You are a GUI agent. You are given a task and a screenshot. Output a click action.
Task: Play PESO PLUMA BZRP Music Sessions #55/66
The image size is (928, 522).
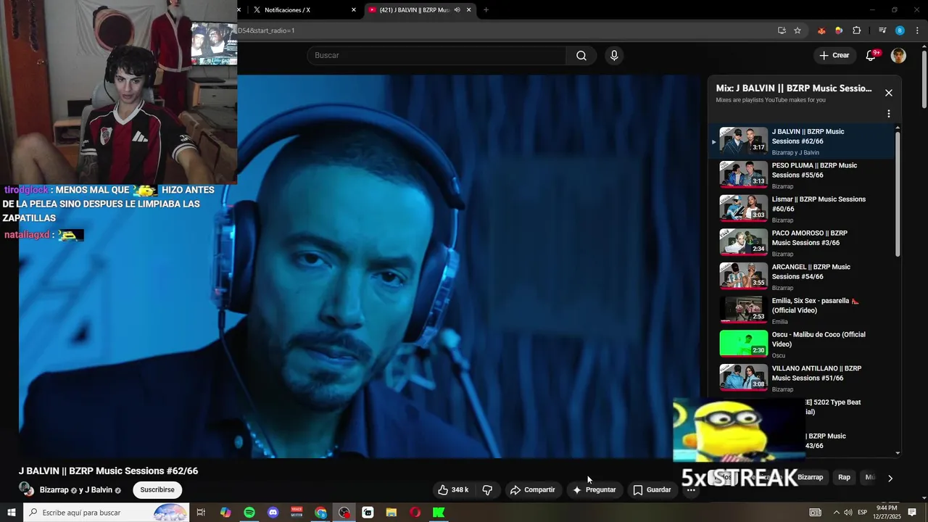(x=801, y=175)
